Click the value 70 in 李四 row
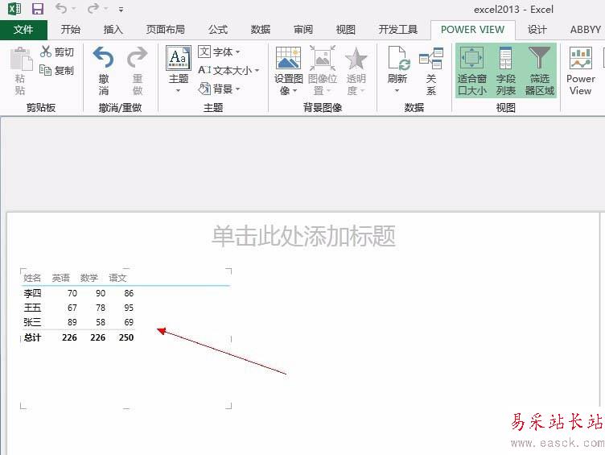Screen dimensions: 605x455 72,293
